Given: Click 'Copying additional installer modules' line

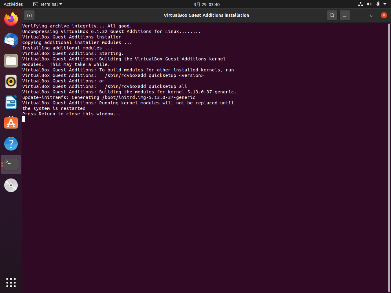Looking at the screenshot, I should coord(77,42).
